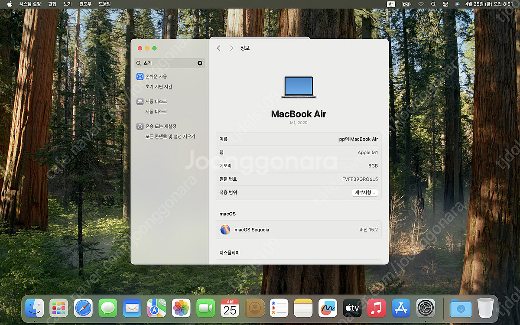The height and width of the screenshot is (325, 520).
Task: Open the Apple menu logo
Action: (x=10, y=4)
